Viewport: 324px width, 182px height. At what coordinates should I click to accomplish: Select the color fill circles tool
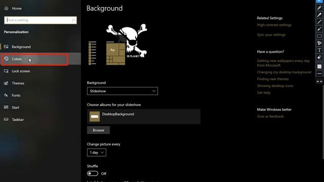pos(319,43)
